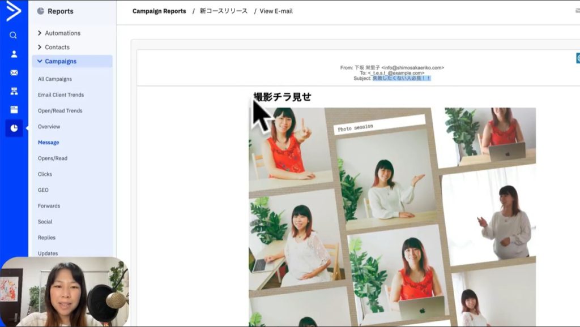Open the Clicks report

[45, 174]
